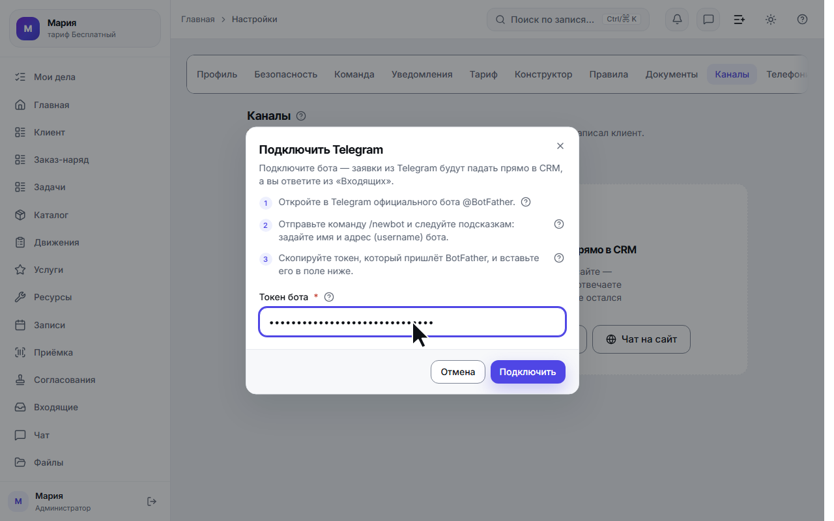Viewport: 834px width, 521px height.
Task: Open Файлы in sidebar
Action: tap(85, 462)
